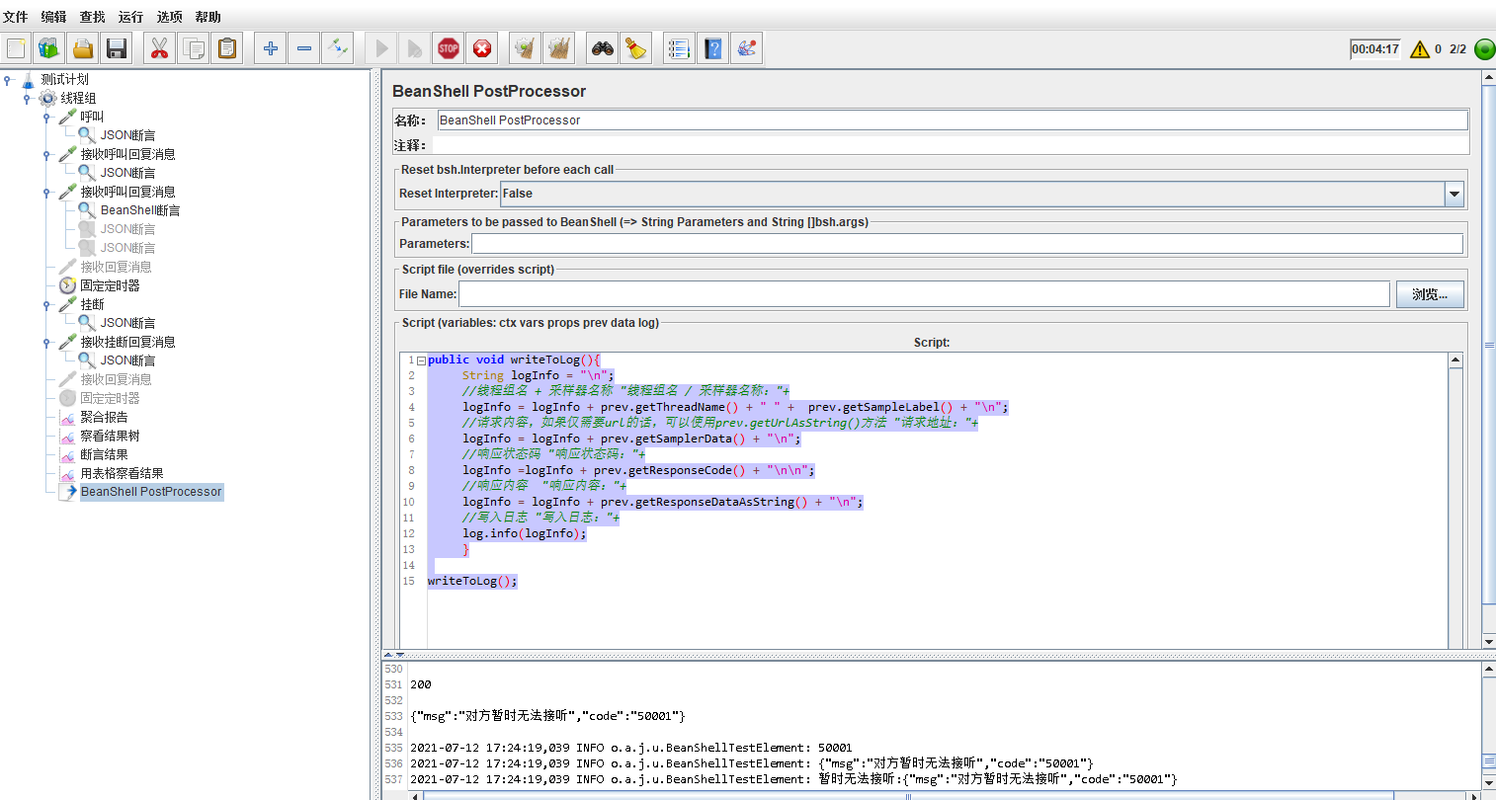Screen dimensions: 1496x800
Task: Open the Reset Interpreter dropdown
Action: [x=1454, y=194]
